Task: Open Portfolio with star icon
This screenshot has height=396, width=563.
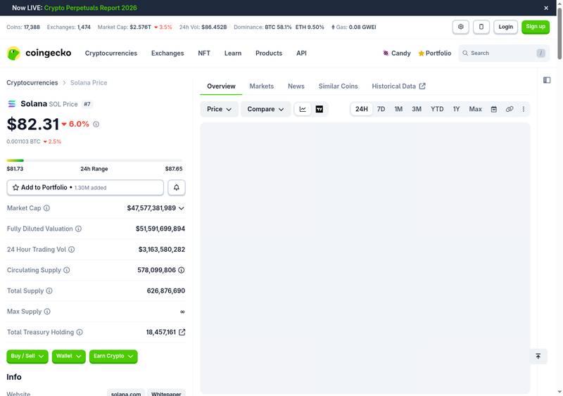Action: coord(434,53)
